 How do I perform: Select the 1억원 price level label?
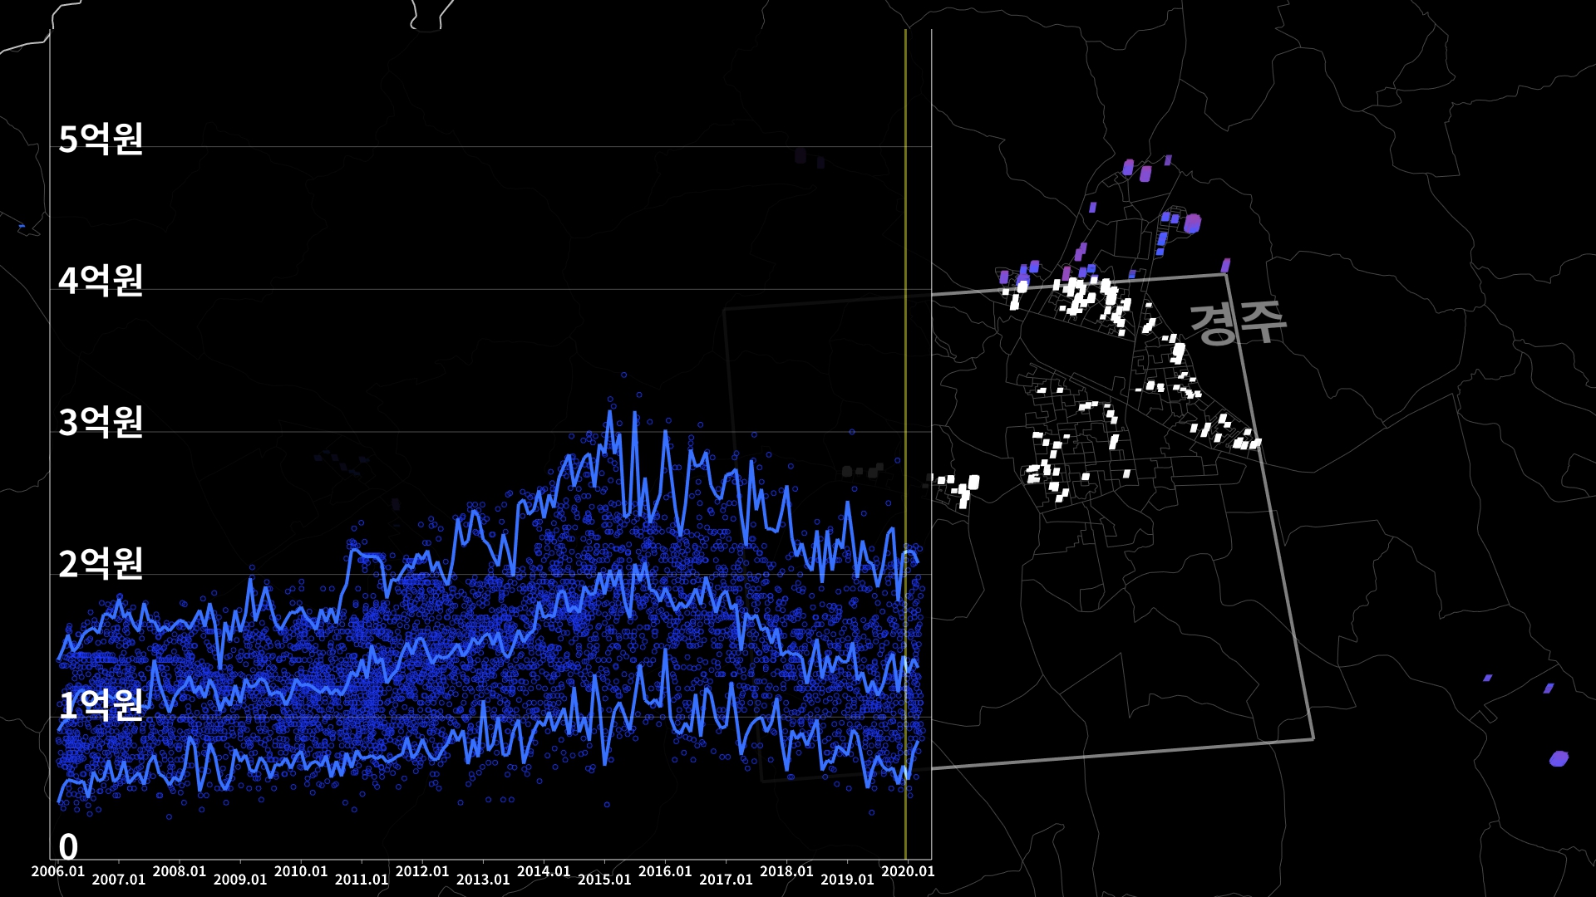(101, 705)
